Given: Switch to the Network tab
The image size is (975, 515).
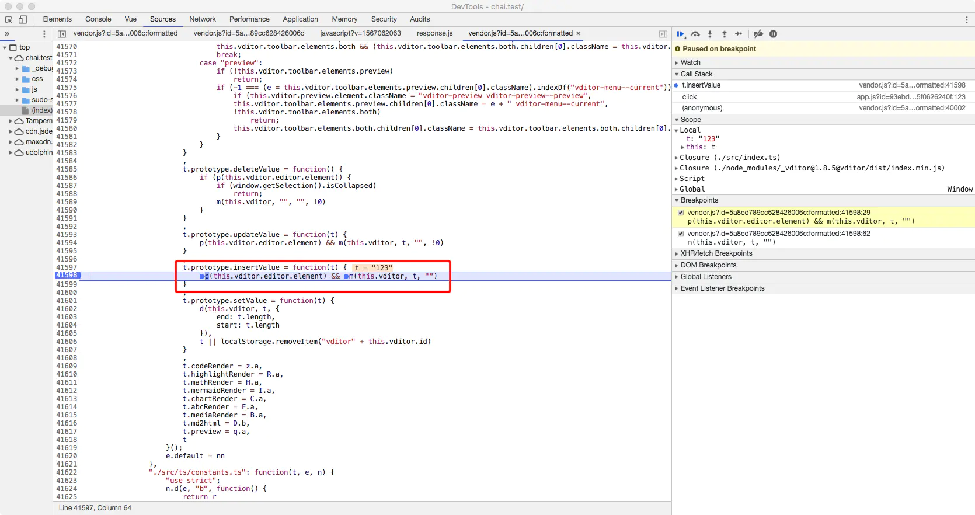Looking at the screenshot, I should pyautogui.click(x=203, y=19).
